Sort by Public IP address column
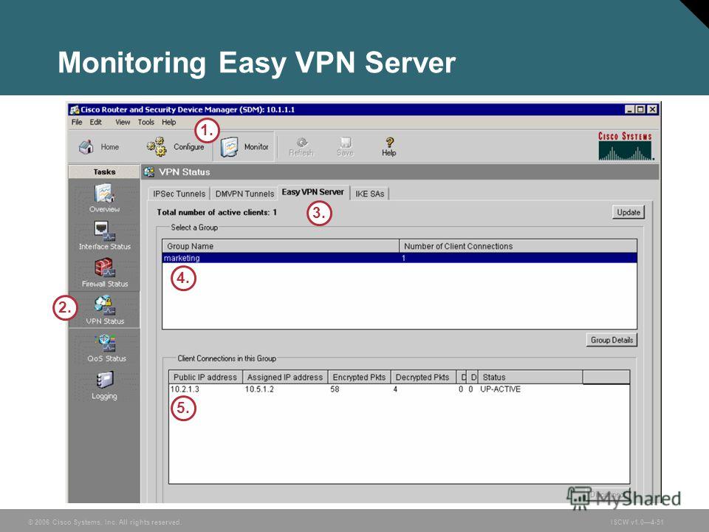The height and width of the screenshot is (532, 709). 206,378
